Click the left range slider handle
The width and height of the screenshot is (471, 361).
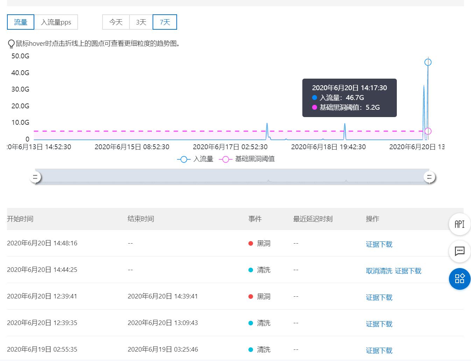[x=35, y=177]
